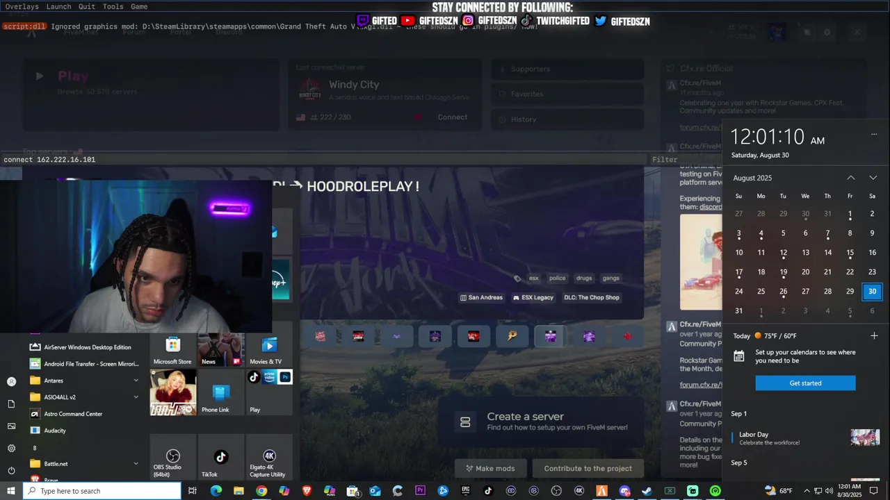
Task: Click the Get started calendar button
Action: click(805, 383)
